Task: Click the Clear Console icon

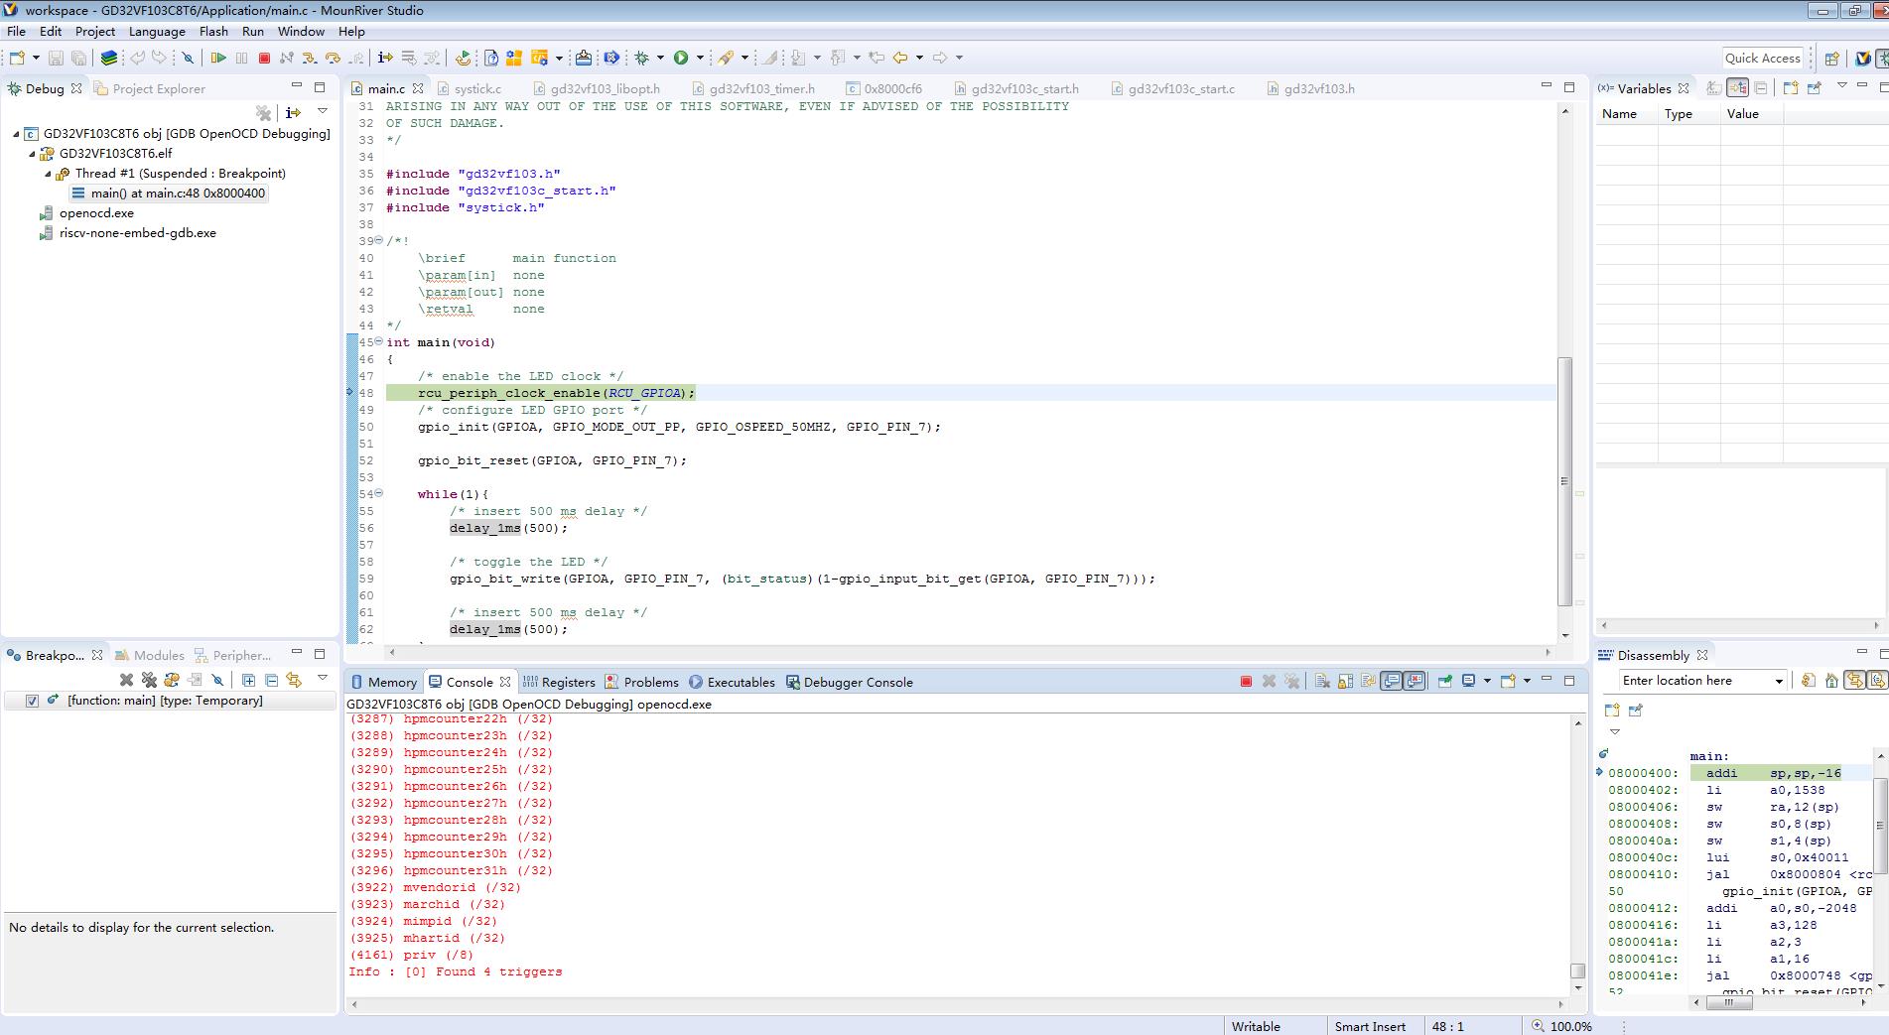Action: 1322,681
